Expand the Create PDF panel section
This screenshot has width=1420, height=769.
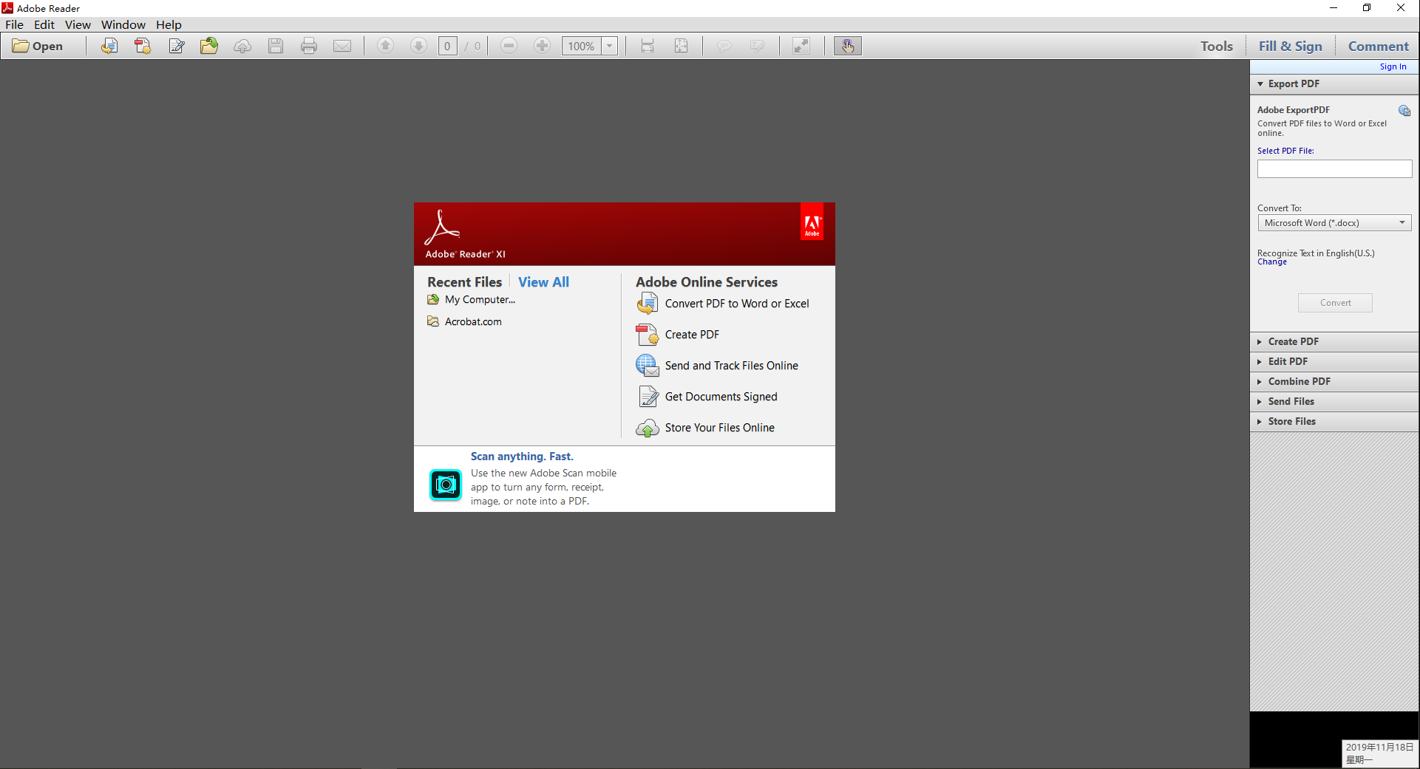point(1334,341)
